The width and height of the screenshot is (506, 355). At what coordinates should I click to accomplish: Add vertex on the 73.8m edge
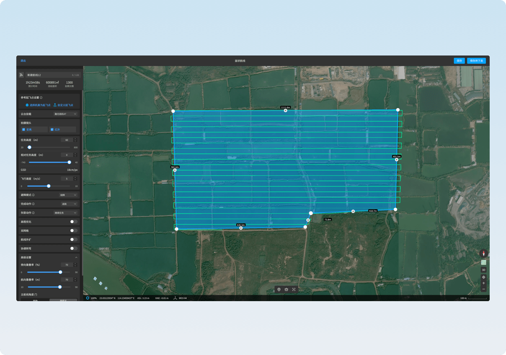pos(308,220)
